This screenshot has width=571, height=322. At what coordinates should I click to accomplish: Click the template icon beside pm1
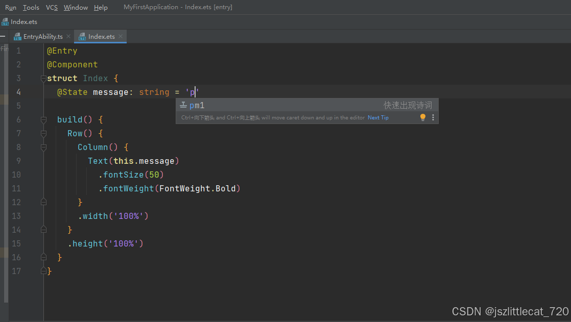tap(183, 106)
